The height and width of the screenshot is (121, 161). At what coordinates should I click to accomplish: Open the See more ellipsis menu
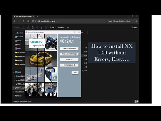coord(68,28)
